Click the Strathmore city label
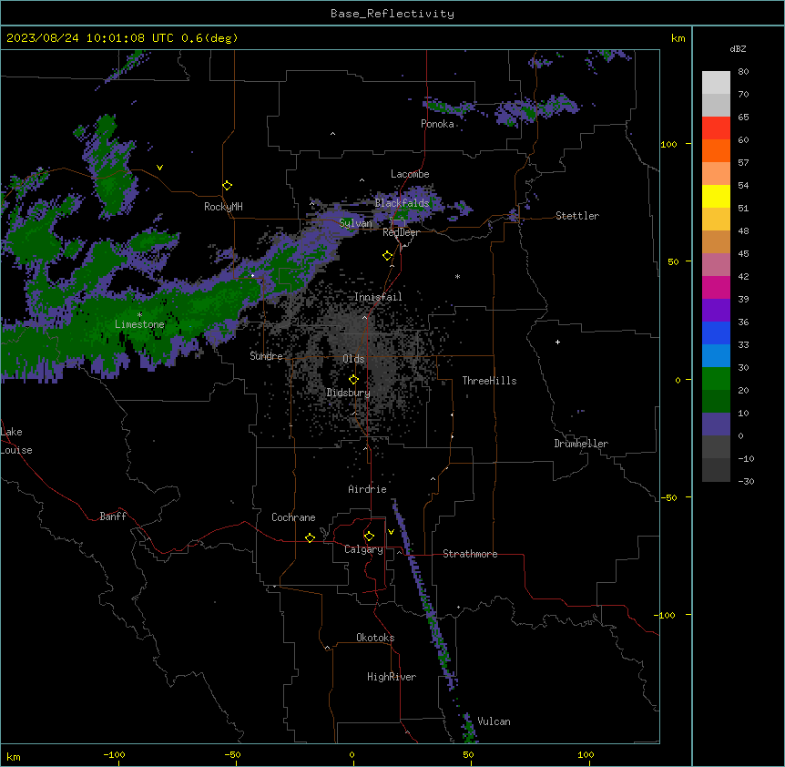 pyautogui.click(x=470, y=554)
